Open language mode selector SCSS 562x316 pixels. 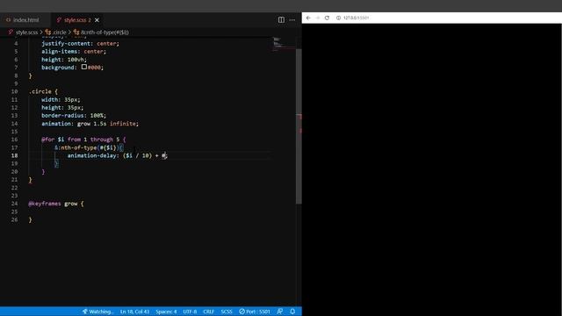(227, 312)
